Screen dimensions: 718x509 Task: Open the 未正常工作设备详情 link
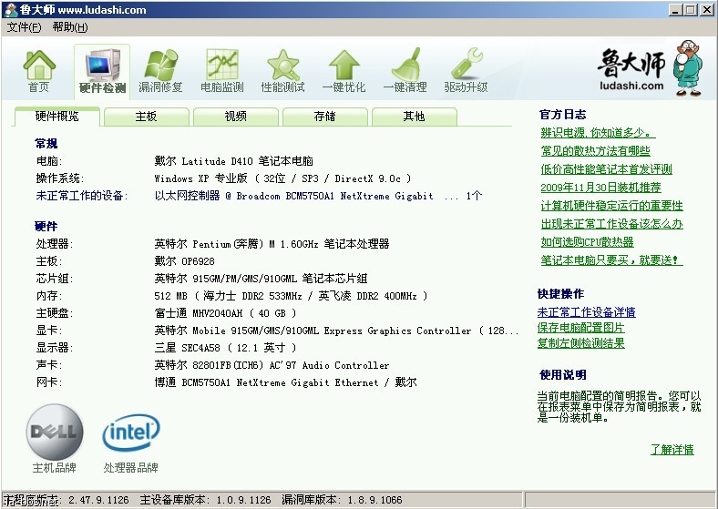(x=587, y=312)
